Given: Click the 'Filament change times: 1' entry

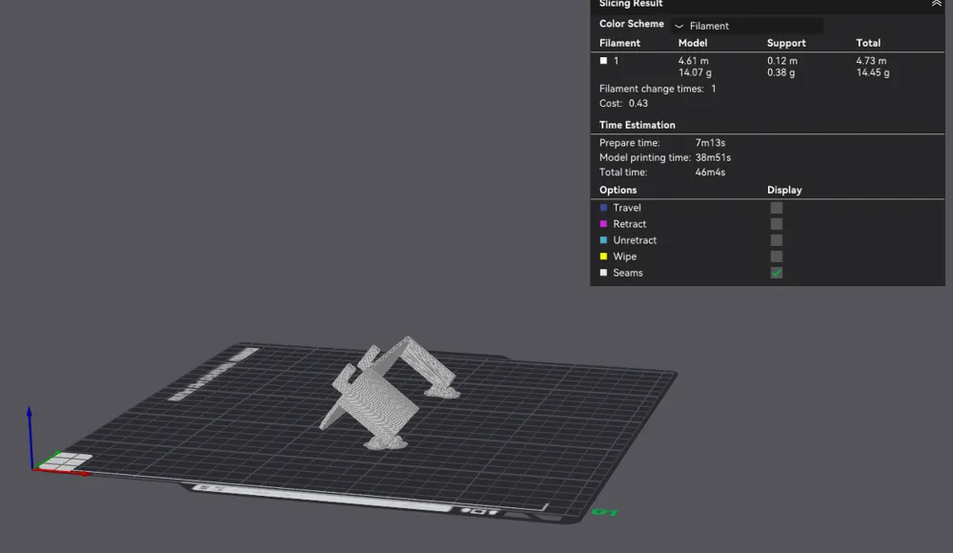Looking at the screenshot, I should (658, 89).
